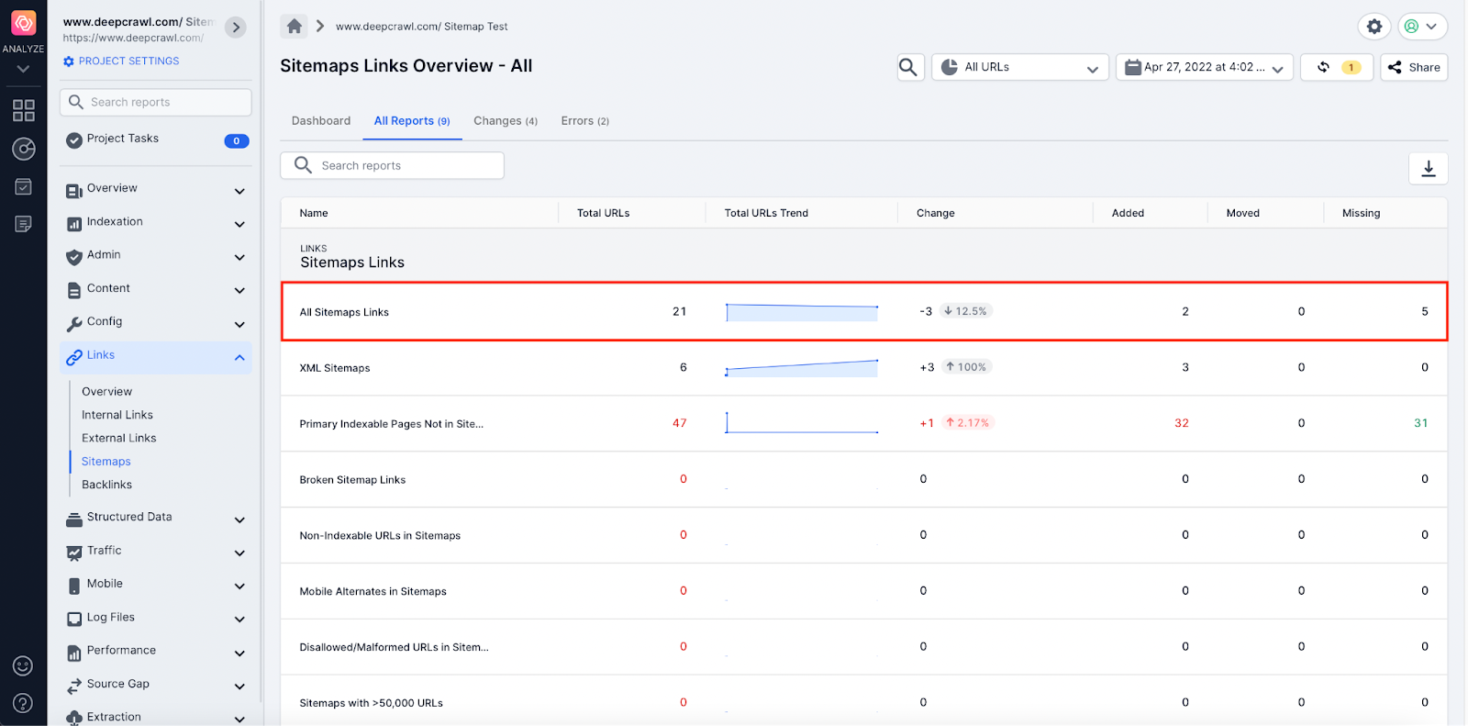
Task: Click the download report icon
Action: (x=1428, y=169)
